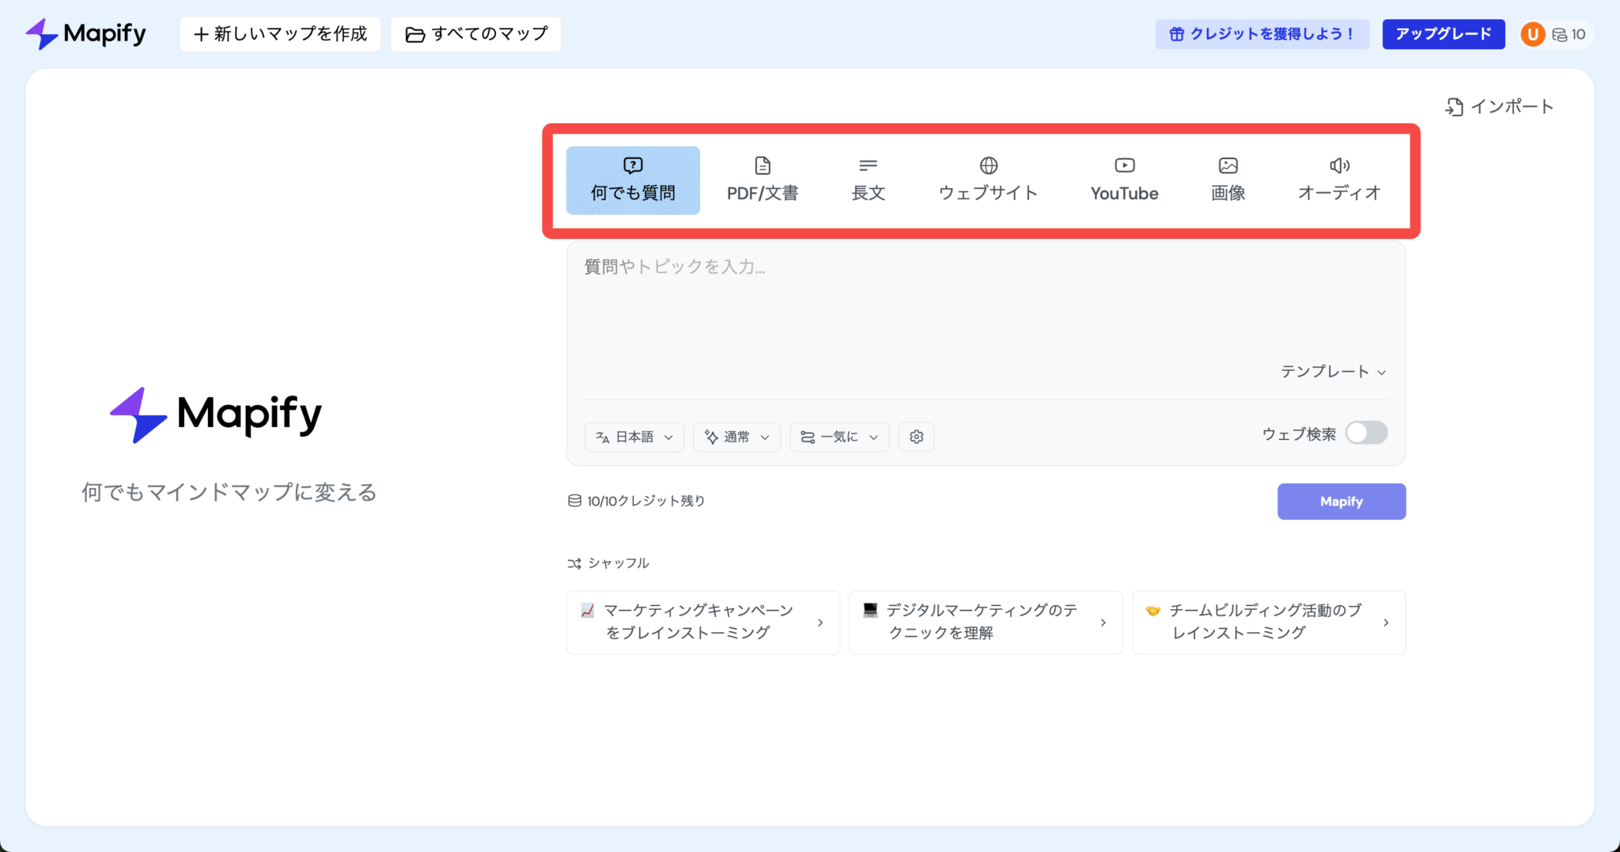Open the 日本語 language dropdown
Screen dimensions: 1620x852
click(634, 437)
